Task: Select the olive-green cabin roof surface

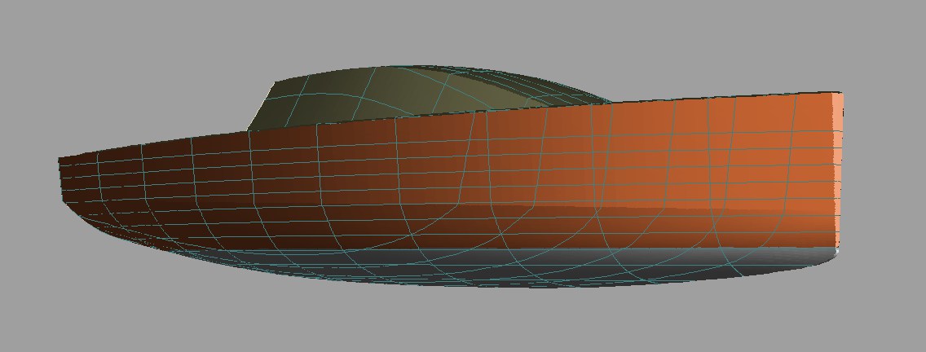Action: point(408,91)
